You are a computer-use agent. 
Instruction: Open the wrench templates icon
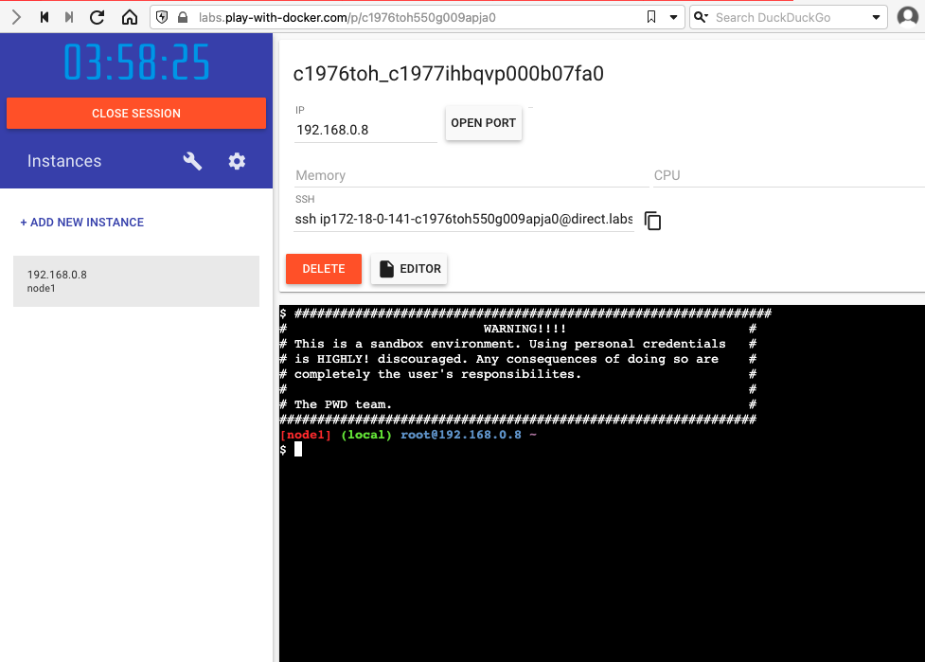(192, 161)
